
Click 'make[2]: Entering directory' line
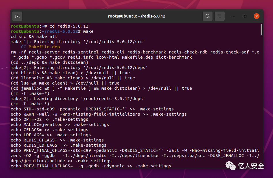click(x=79, y=68)
